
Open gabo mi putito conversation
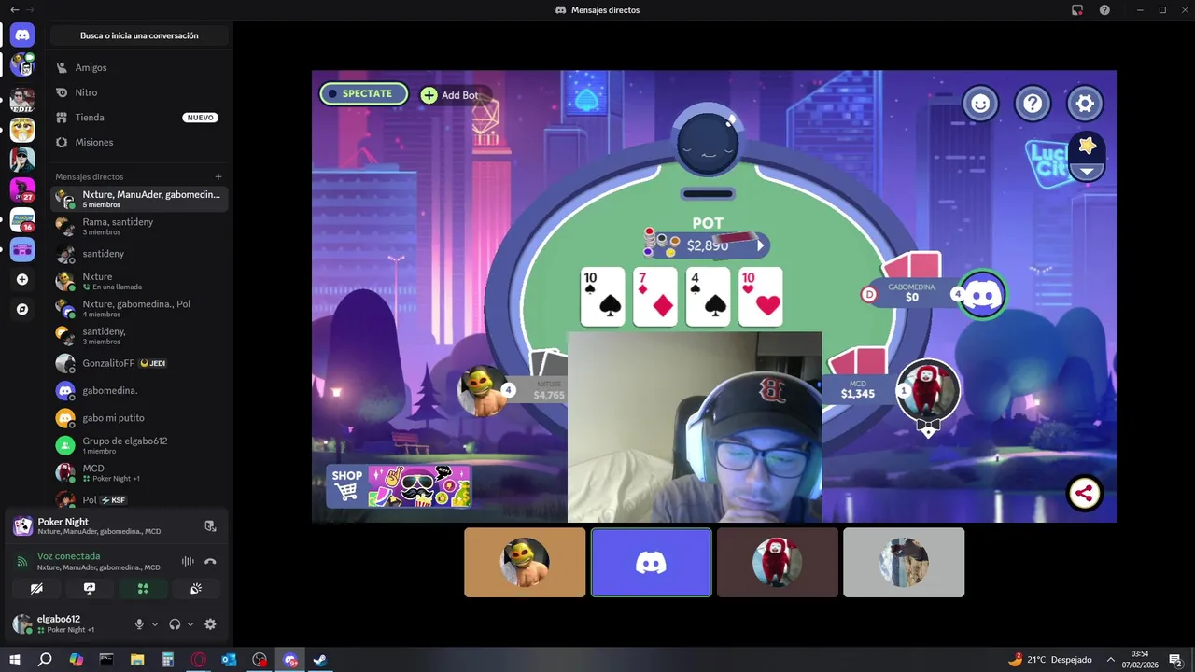click(139, 417)
